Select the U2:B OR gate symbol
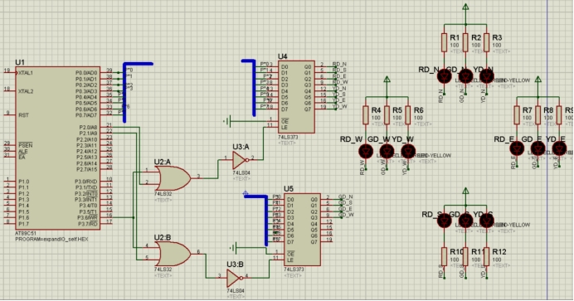This screenshot has width=574, height=301. [x=173, y=254]
